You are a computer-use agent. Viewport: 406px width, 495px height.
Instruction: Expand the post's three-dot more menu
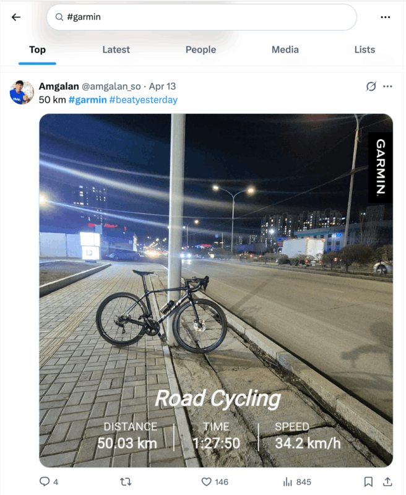[x=387, y=86]
